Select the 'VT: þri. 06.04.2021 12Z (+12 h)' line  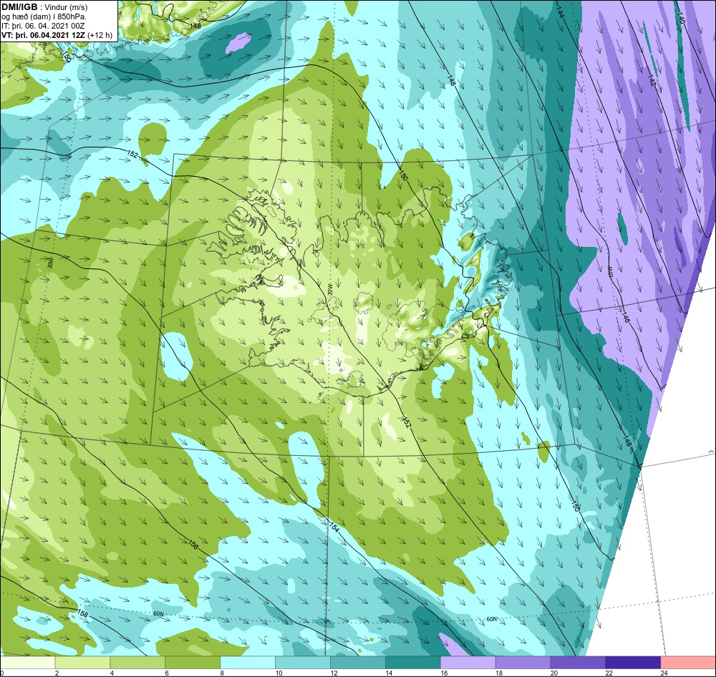[57, 34]
